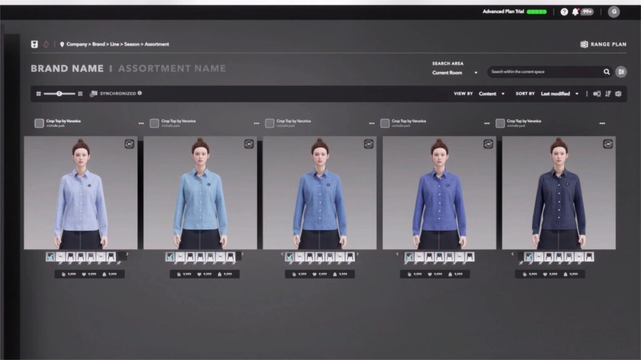Screen dimensions: 641x360
Task: Tick the third Crop Top card checkbox
Action: (x=270, y=123)
